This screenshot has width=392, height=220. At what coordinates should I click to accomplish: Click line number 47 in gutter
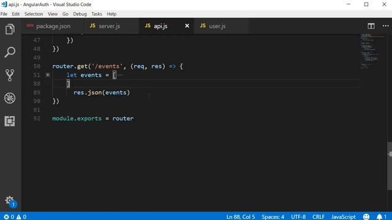[x=37, y=40]
